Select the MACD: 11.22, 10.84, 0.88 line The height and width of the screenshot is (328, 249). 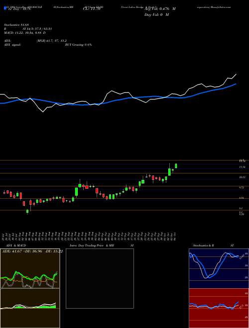[25, 33]
